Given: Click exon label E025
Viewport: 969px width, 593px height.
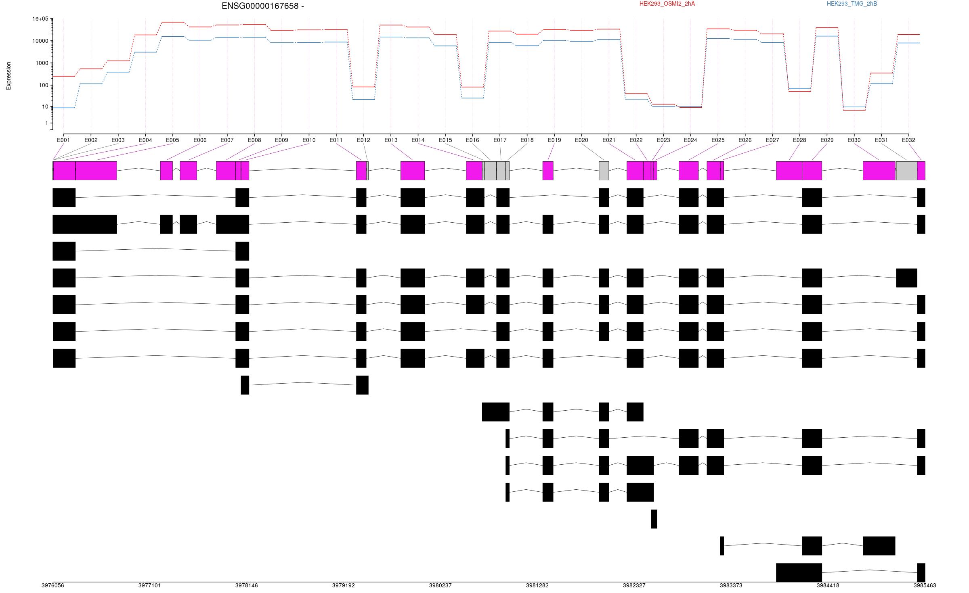Looking at the screenshot, I should tap(718, 140).
